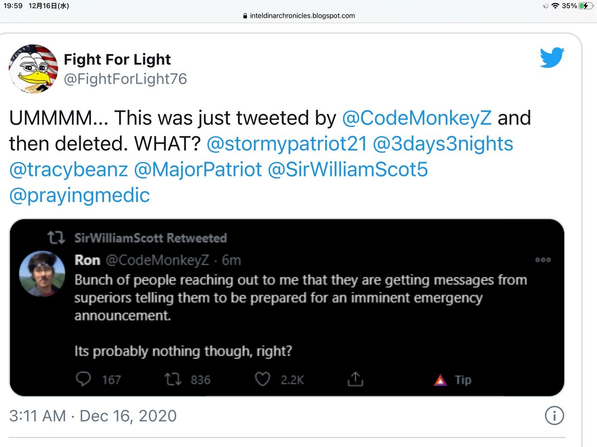Tap the inteldinarchronicles.blogspot.com address bar
597x447 pixels.
tap(299, 16)
